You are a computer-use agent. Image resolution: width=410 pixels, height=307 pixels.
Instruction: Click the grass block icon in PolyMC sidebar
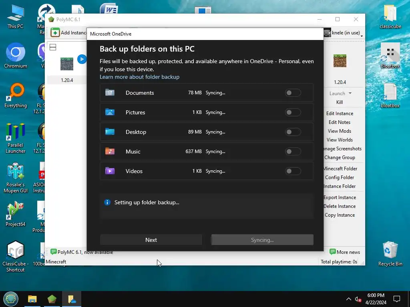click(x=340, y=61)
